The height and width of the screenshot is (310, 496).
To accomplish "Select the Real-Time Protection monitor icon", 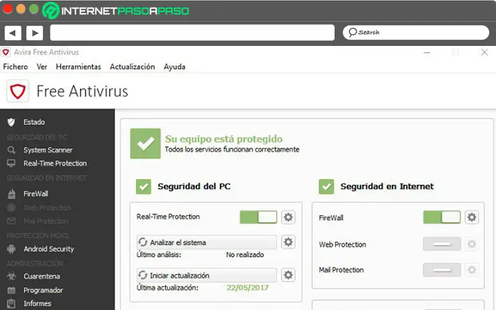I will [11, 164].
